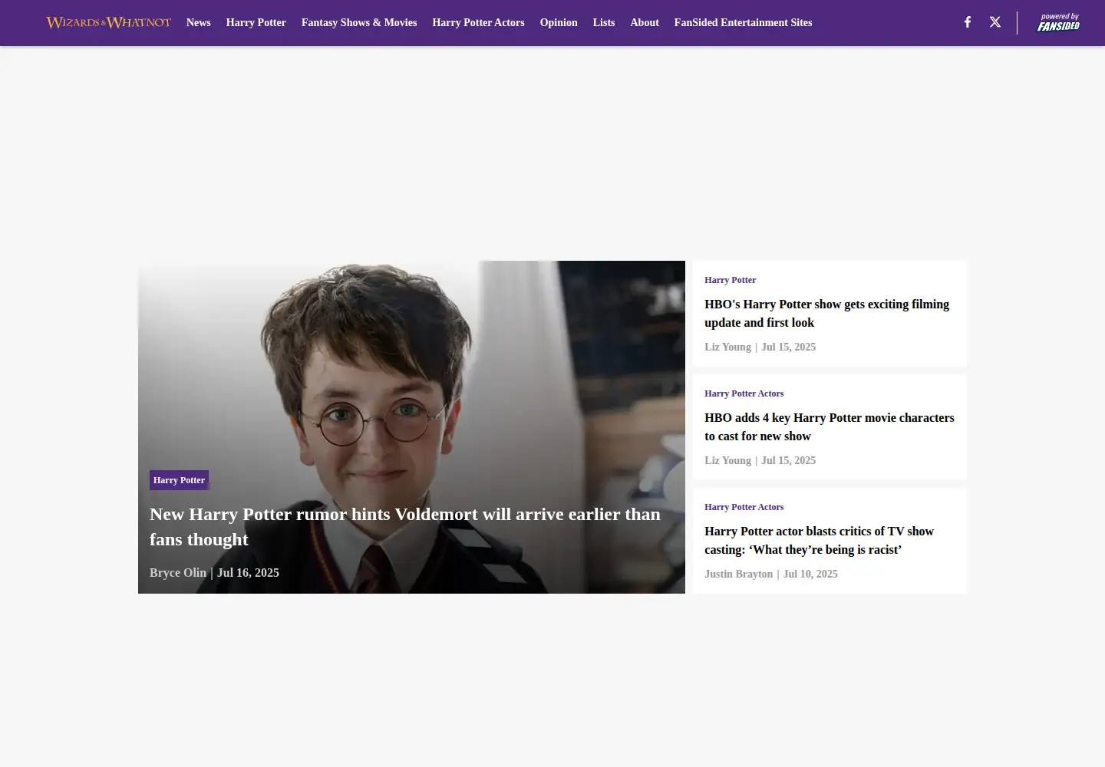Open the Harry Potter category above the HBO filming update
Screen dimensions: 1105x767
(730, 280)
